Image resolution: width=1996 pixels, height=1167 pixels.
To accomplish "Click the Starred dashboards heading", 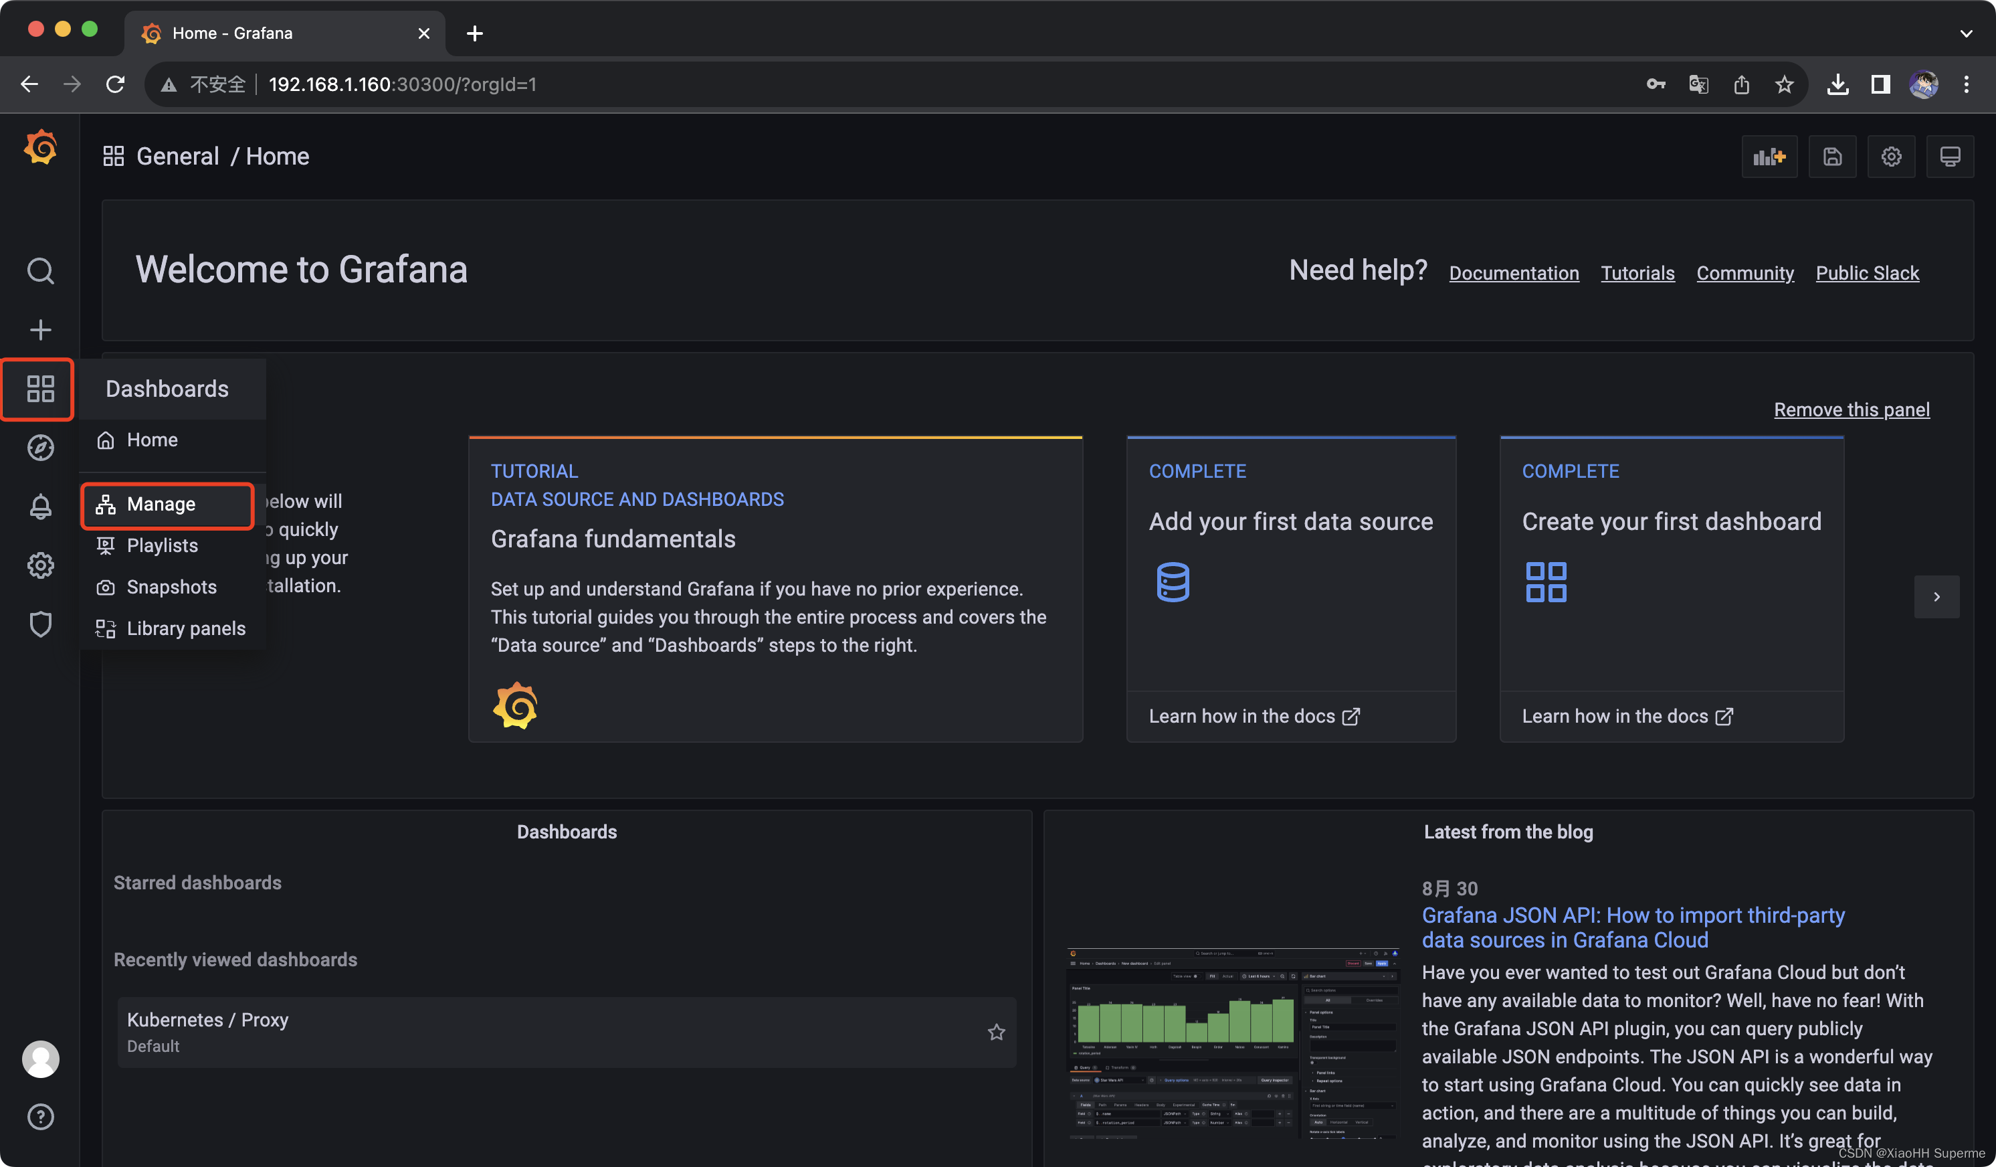I will [197, 883].
